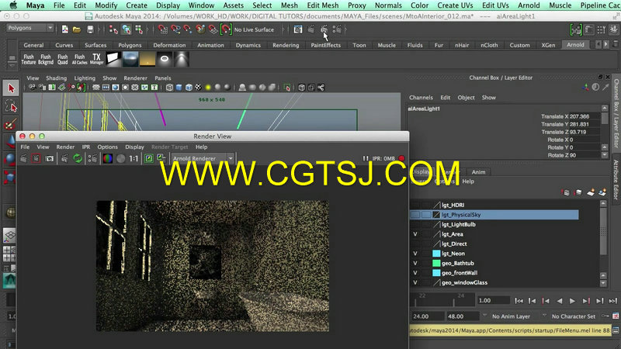This screenshot has height=349, width=621.
Task: Stop IPR with red button
Action: click(x=401, y=158)
